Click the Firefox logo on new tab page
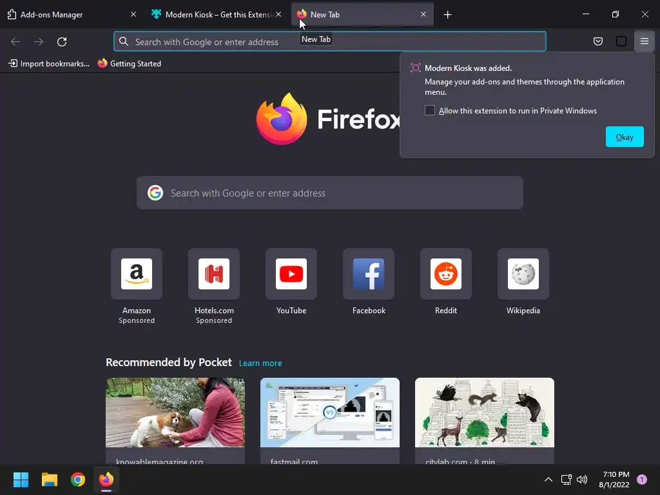The image size is (660, 495). 282,119
